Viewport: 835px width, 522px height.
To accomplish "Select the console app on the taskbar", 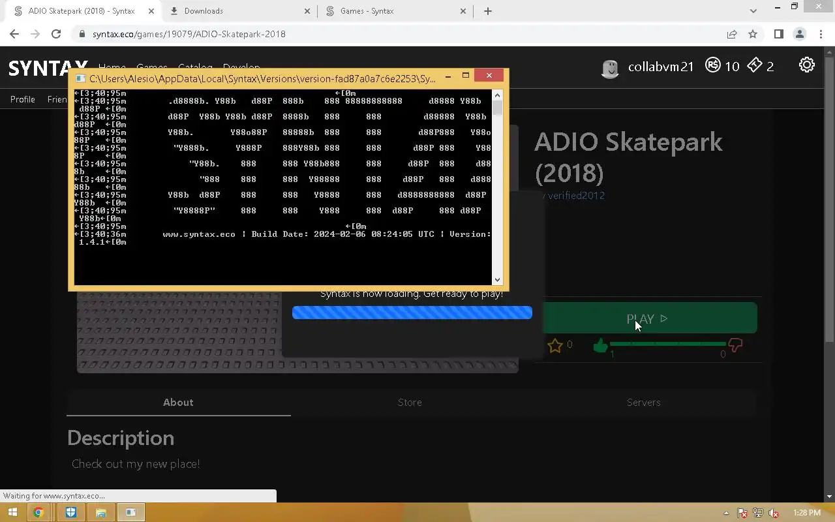I will tap(130, 512).
